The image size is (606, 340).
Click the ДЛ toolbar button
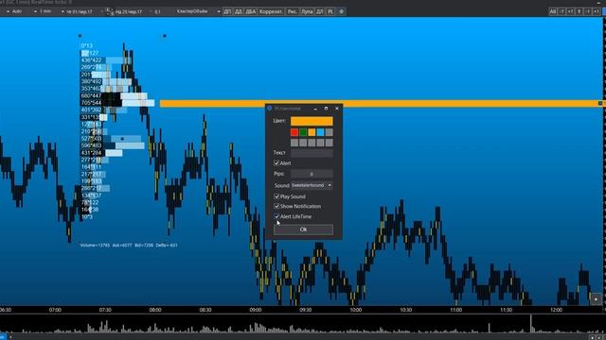(320, 11)
